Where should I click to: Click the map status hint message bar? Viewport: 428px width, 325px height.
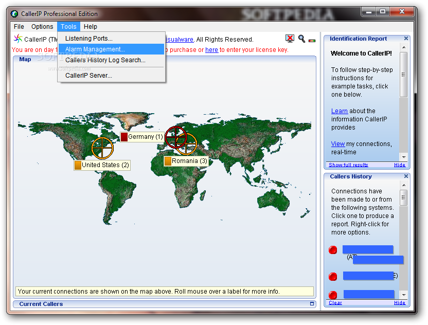coord(165,292)
